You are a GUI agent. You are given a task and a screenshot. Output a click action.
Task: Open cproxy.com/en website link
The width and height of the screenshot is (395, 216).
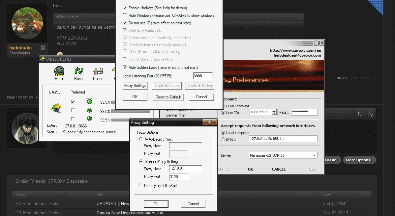pos(295,50)
